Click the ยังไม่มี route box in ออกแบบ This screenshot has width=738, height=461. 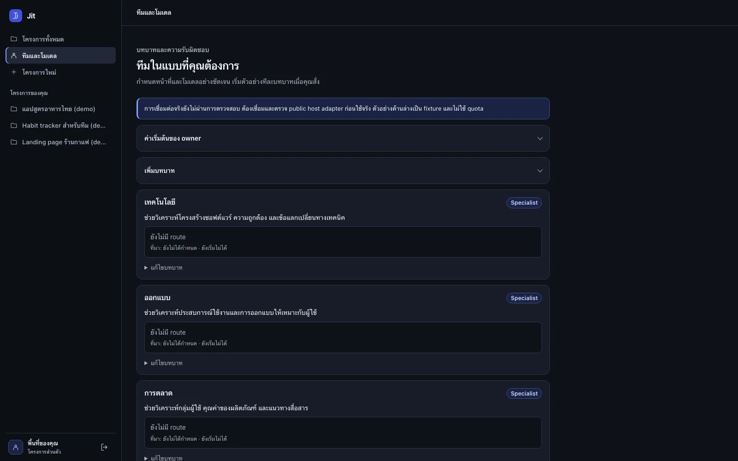point(343,337)
